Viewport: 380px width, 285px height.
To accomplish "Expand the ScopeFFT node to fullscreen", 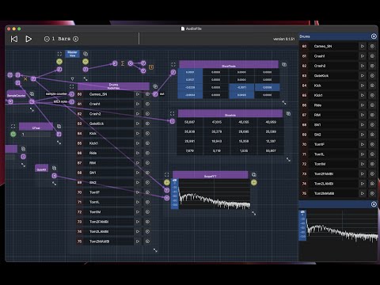I will [166, 175].
